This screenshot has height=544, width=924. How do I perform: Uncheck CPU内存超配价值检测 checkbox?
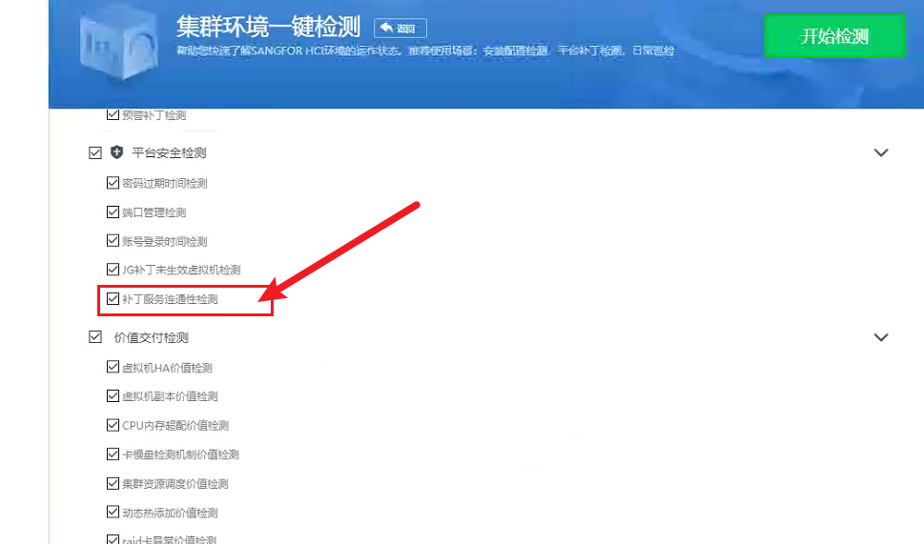[113, 425]
